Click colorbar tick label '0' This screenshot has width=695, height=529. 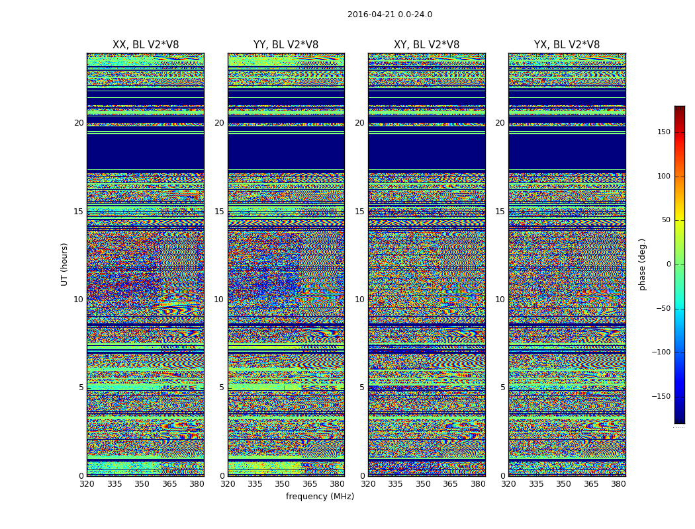coord(669,264)
